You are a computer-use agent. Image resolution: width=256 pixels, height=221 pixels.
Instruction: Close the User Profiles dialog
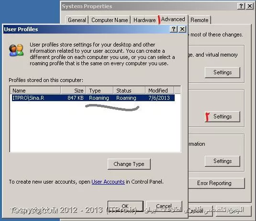pos(182,29)
